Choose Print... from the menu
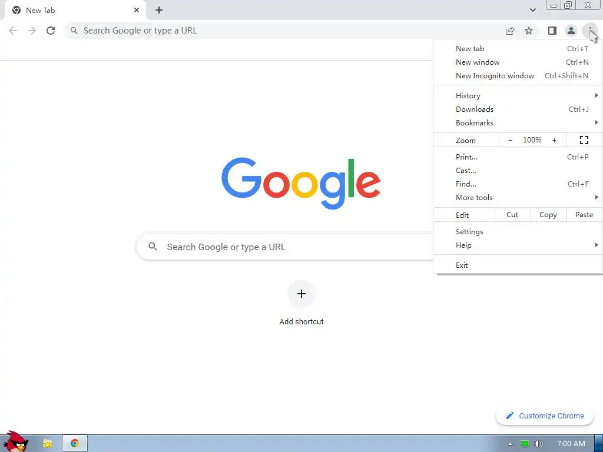Screen dimensions: 603x452 (518, 157)
